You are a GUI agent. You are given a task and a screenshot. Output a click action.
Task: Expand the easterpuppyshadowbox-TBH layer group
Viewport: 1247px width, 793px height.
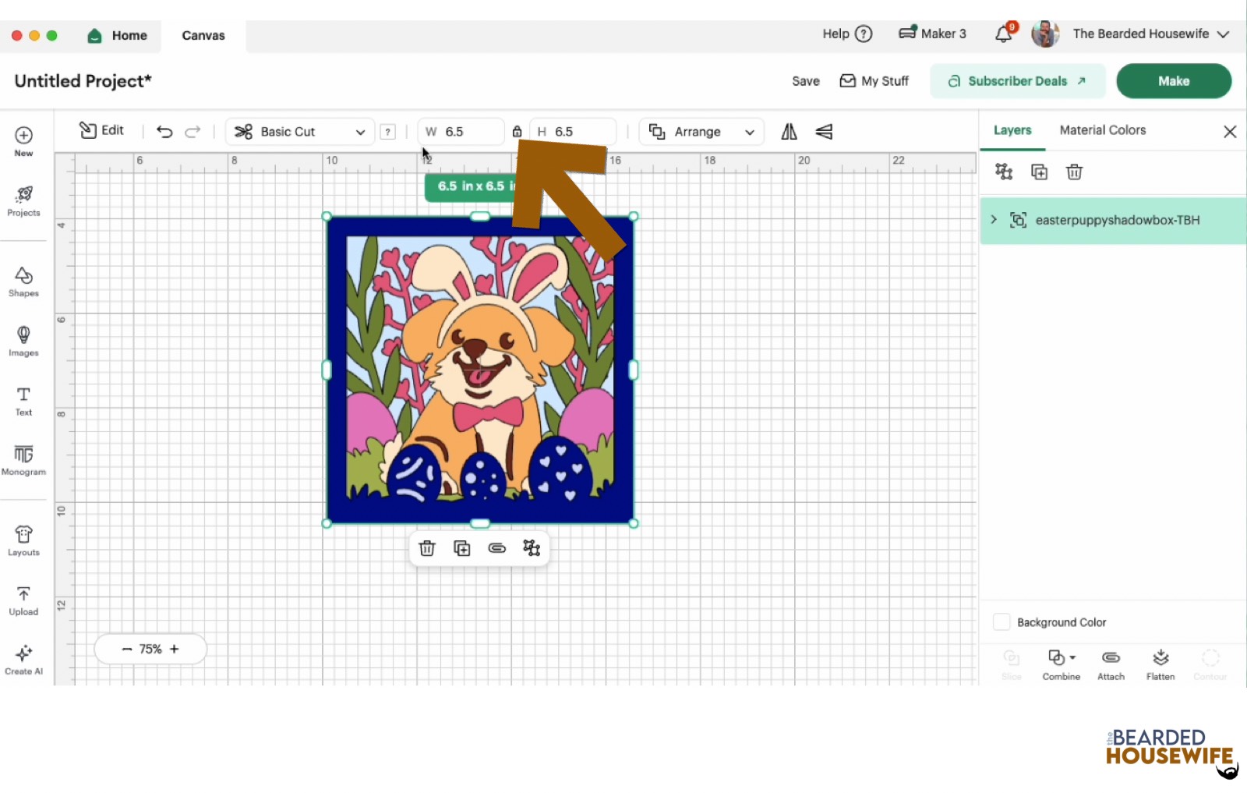(x=993, y=220)
